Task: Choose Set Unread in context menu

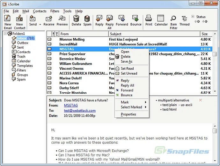Action: tap(132, 74)
